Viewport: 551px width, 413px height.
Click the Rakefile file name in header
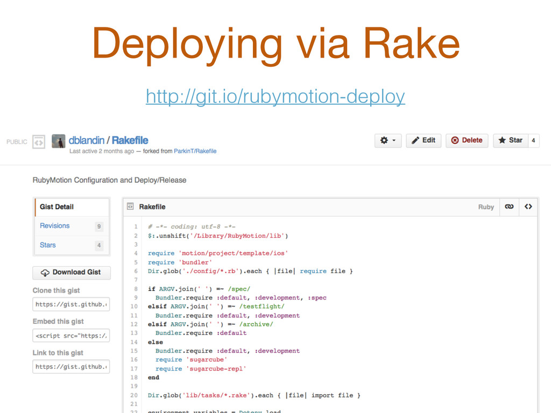click(x=152, y=207)
